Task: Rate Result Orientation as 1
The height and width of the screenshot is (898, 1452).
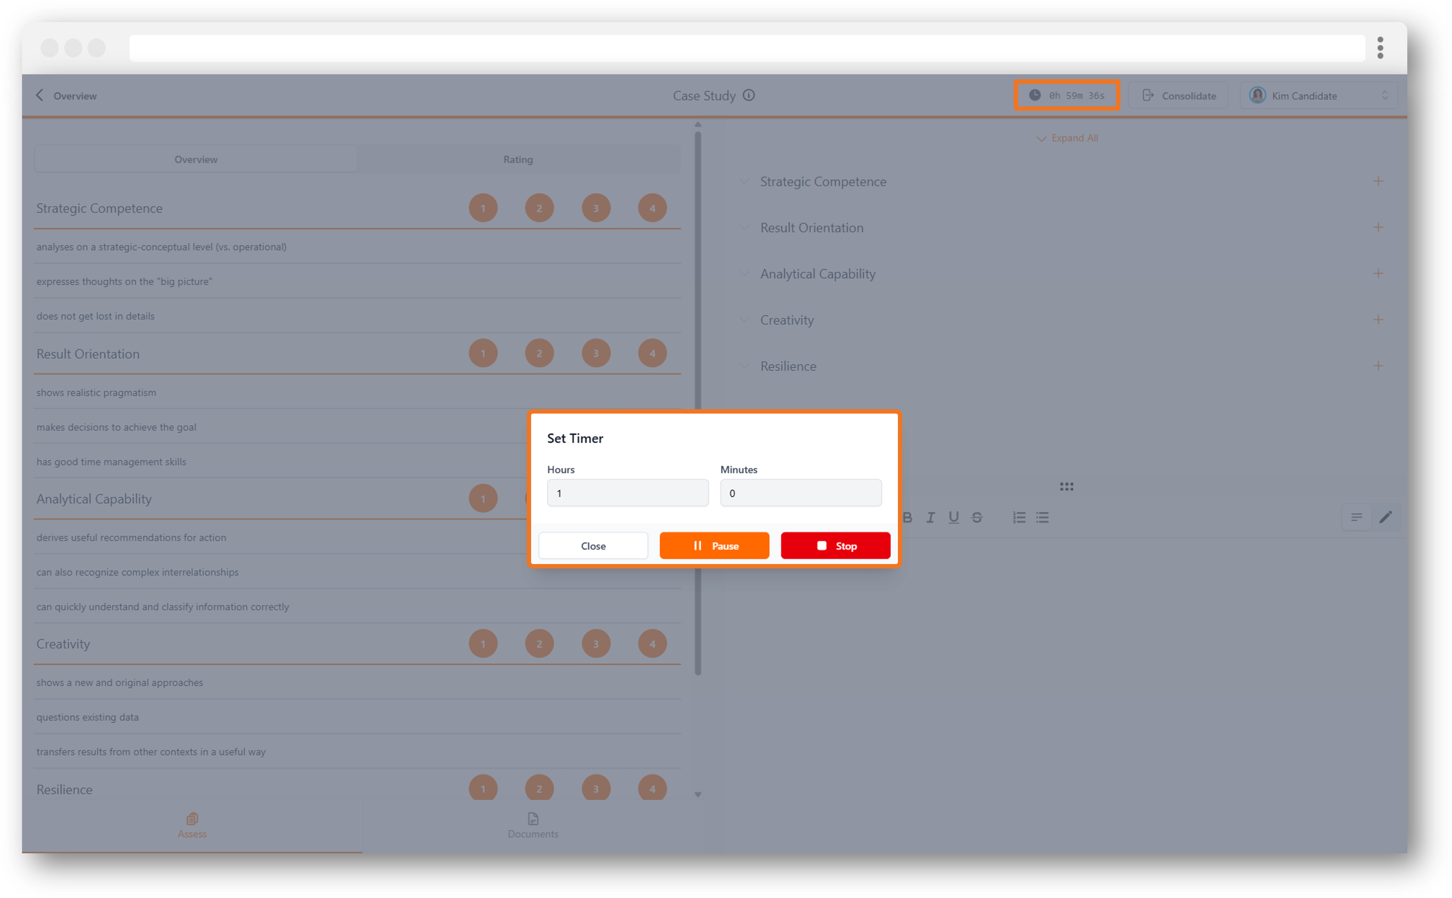Action: pos(483,353)
